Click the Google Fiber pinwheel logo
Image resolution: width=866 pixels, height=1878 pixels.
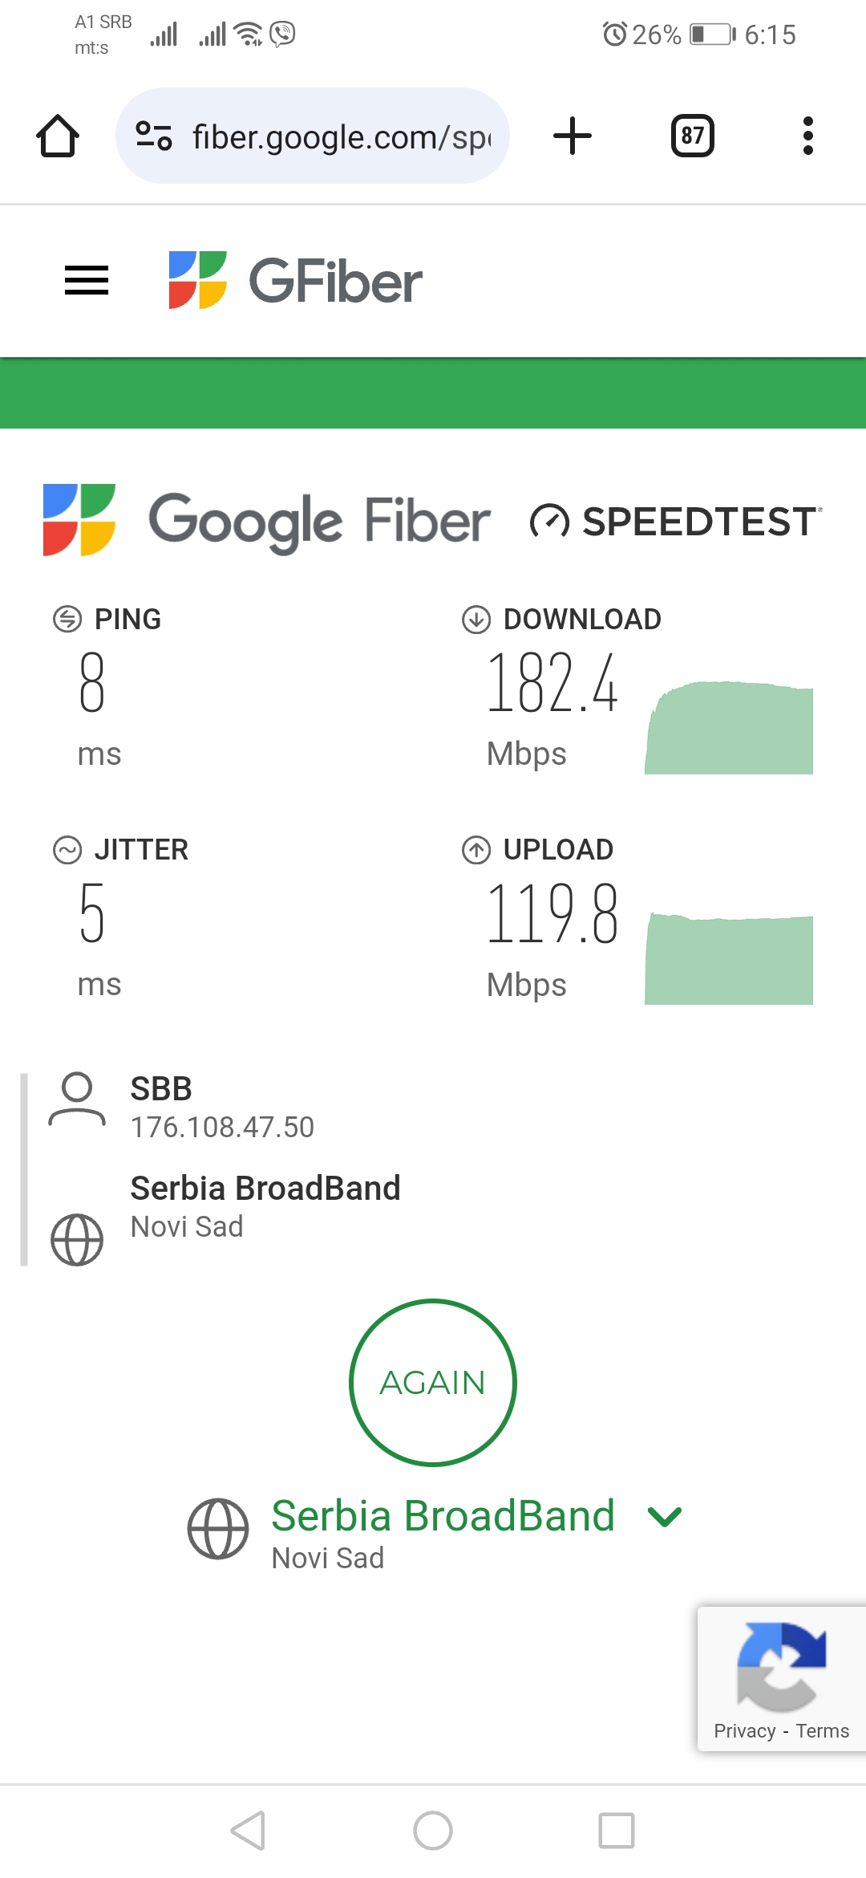[79, 520]
